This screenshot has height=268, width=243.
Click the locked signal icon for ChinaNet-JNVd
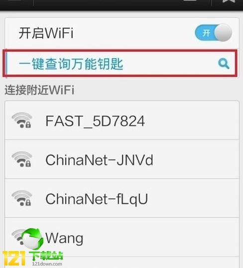click(x=22, y=159)
